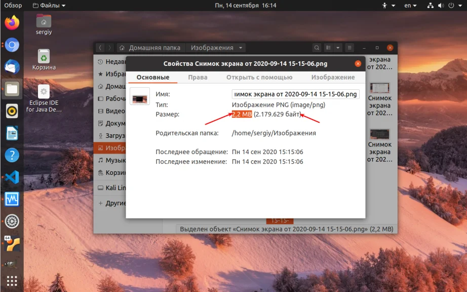Click the file name input field
467x292 pixels.
pyautogui.click(x=295, y=94)
